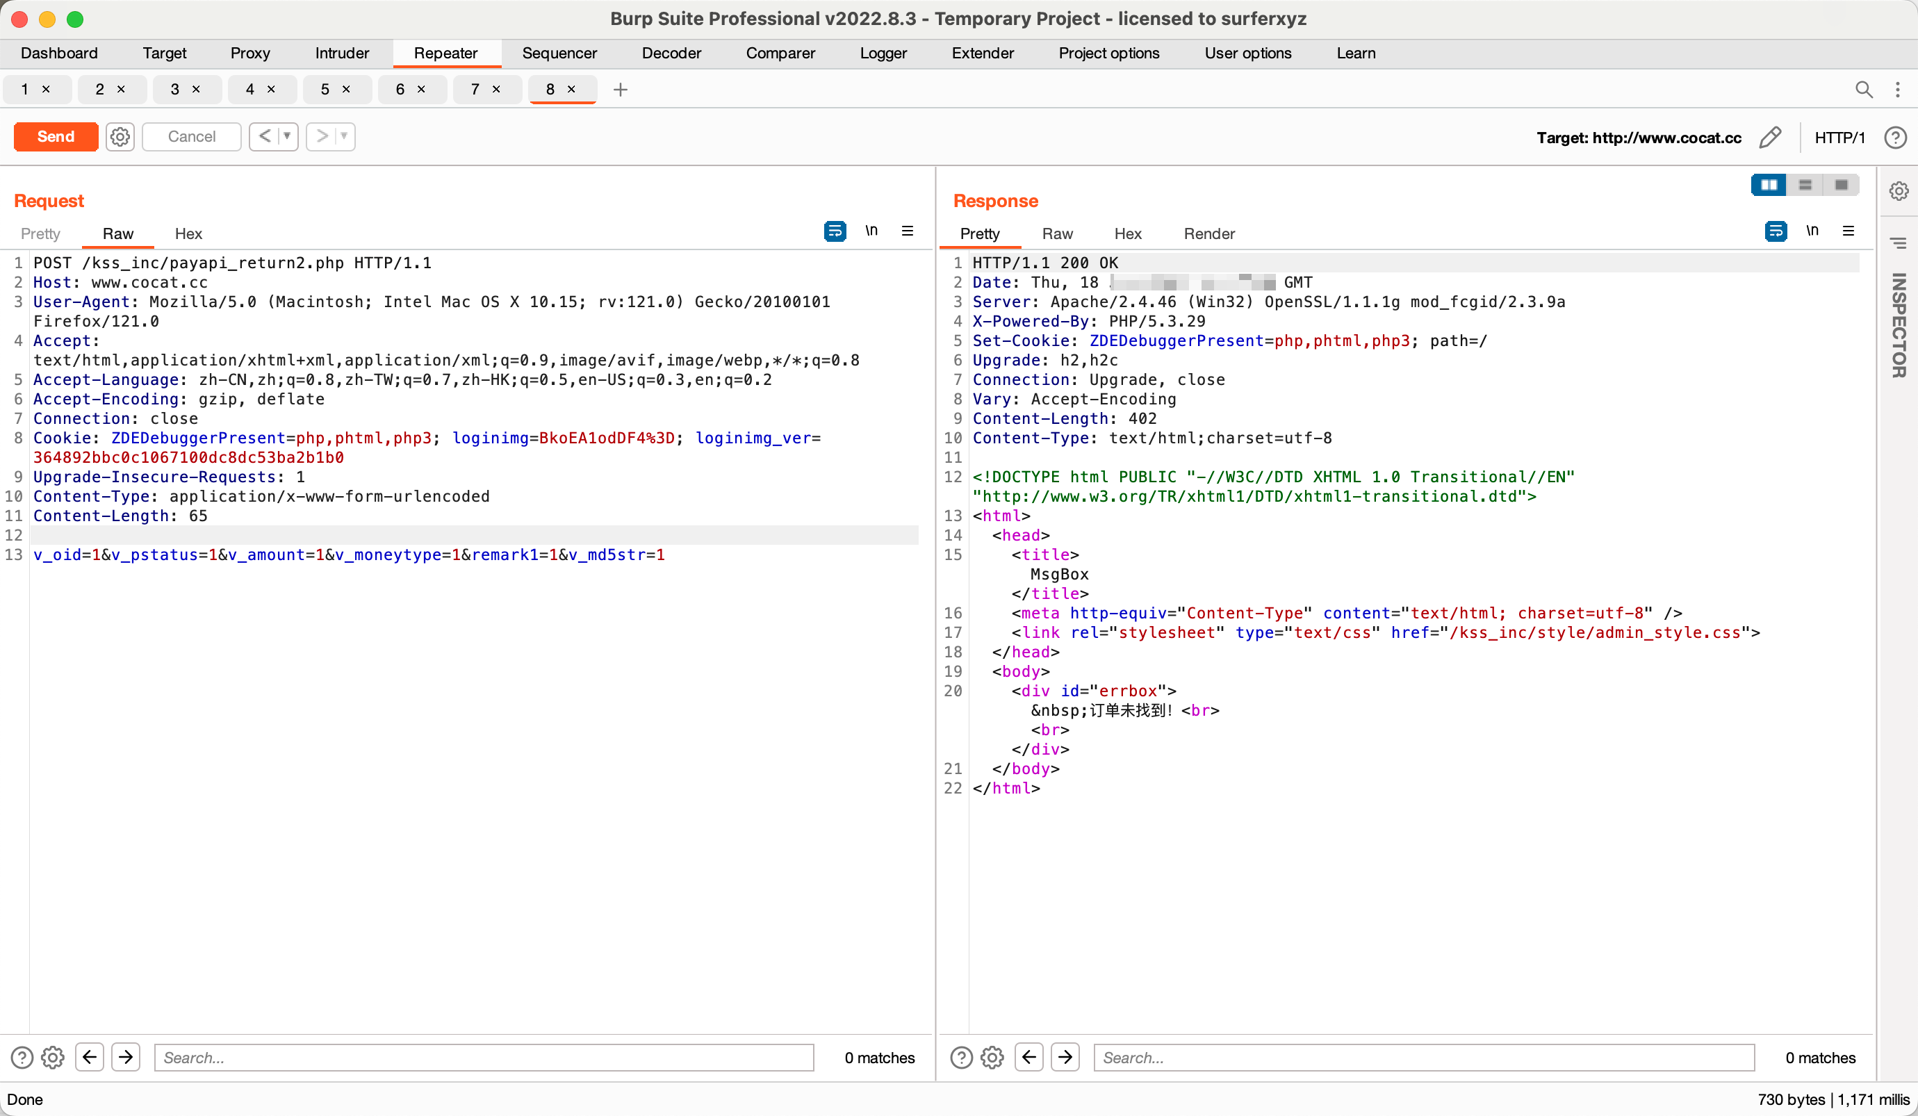Open the Intruder tab

click(x=342, y=54)
